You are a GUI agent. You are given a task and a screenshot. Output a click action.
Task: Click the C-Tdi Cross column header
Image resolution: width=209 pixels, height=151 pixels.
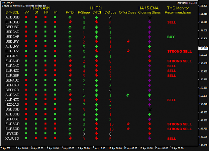(x=127, y=12)
